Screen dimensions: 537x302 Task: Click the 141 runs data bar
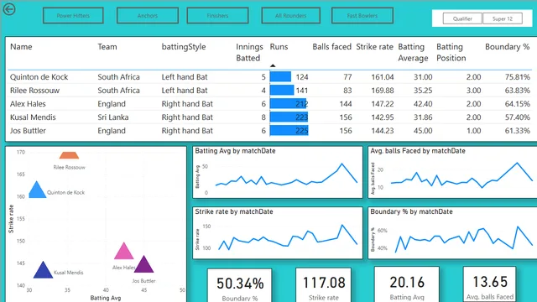pos(282,90)
